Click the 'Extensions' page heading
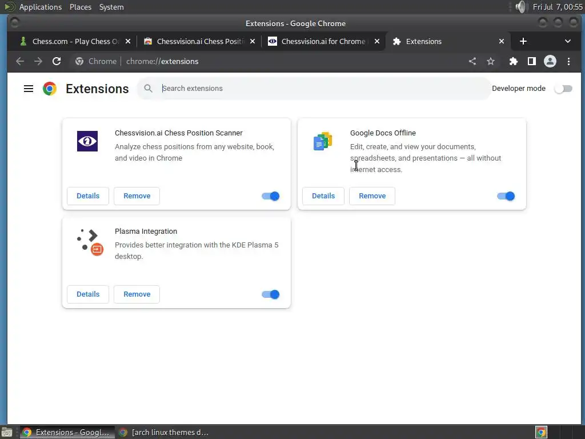Screen dimensions: 585x439 (97, 89)
